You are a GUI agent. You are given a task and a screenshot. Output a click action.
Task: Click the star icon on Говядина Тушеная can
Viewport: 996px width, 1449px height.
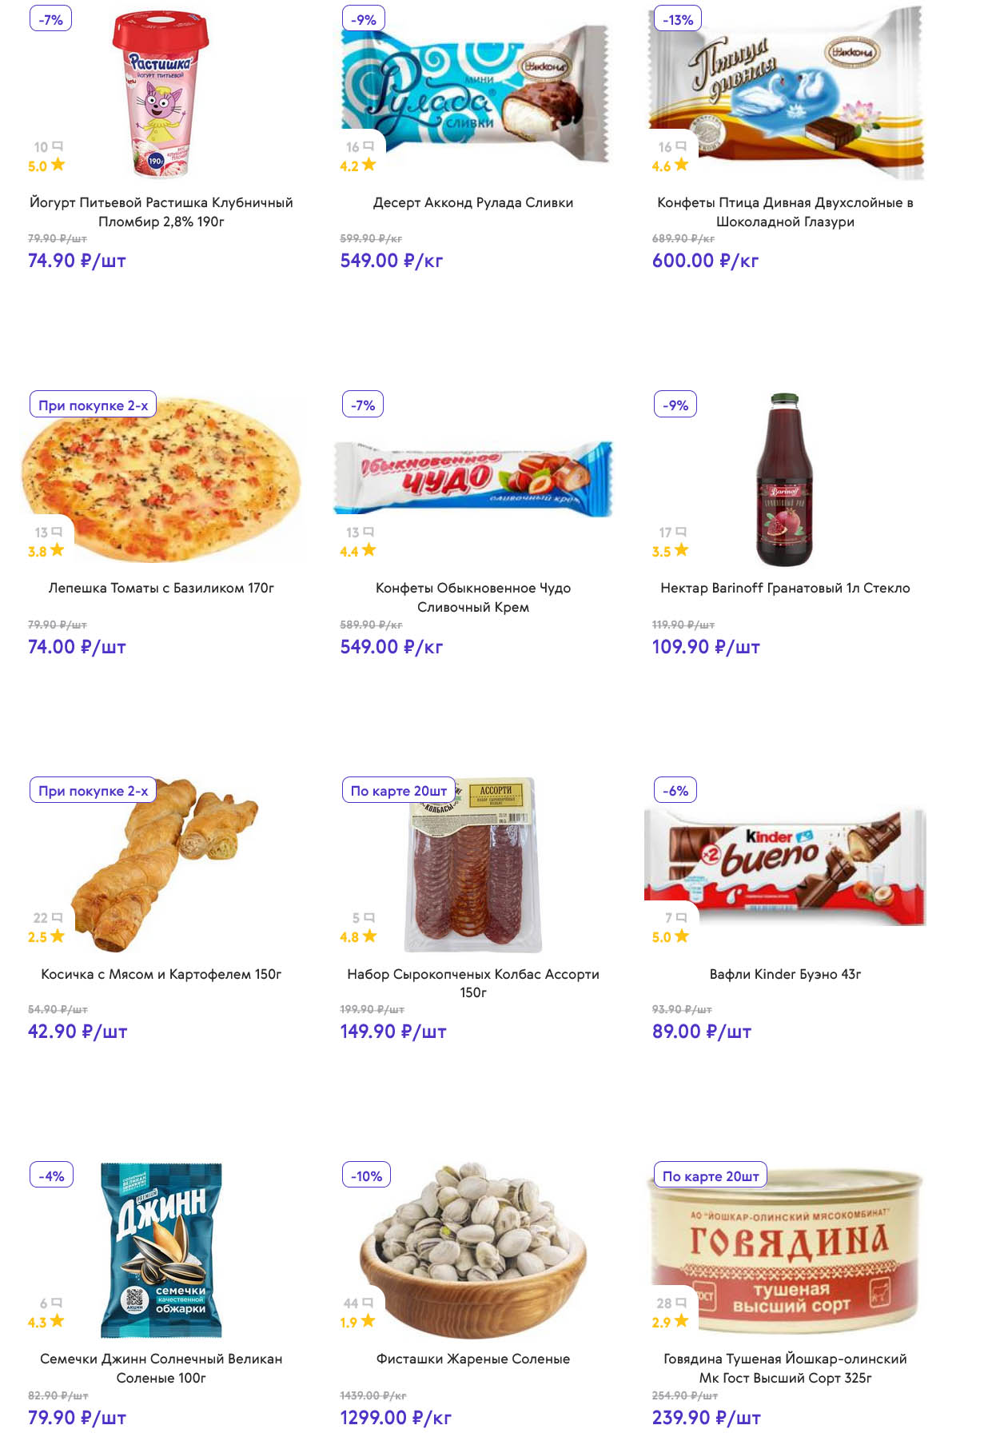[681, 1321]
